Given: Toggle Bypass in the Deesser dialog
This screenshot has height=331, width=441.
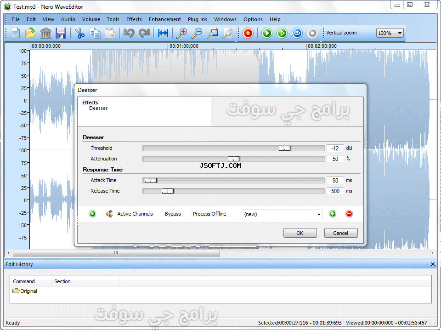Looking at the screenshot, I should [x=173, y=214].
